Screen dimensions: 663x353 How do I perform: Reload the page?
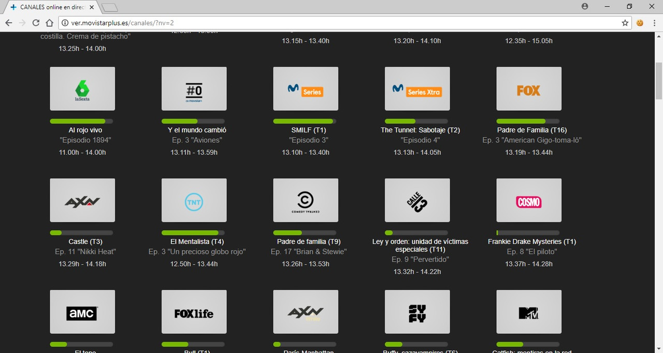(x=36, y=23)
